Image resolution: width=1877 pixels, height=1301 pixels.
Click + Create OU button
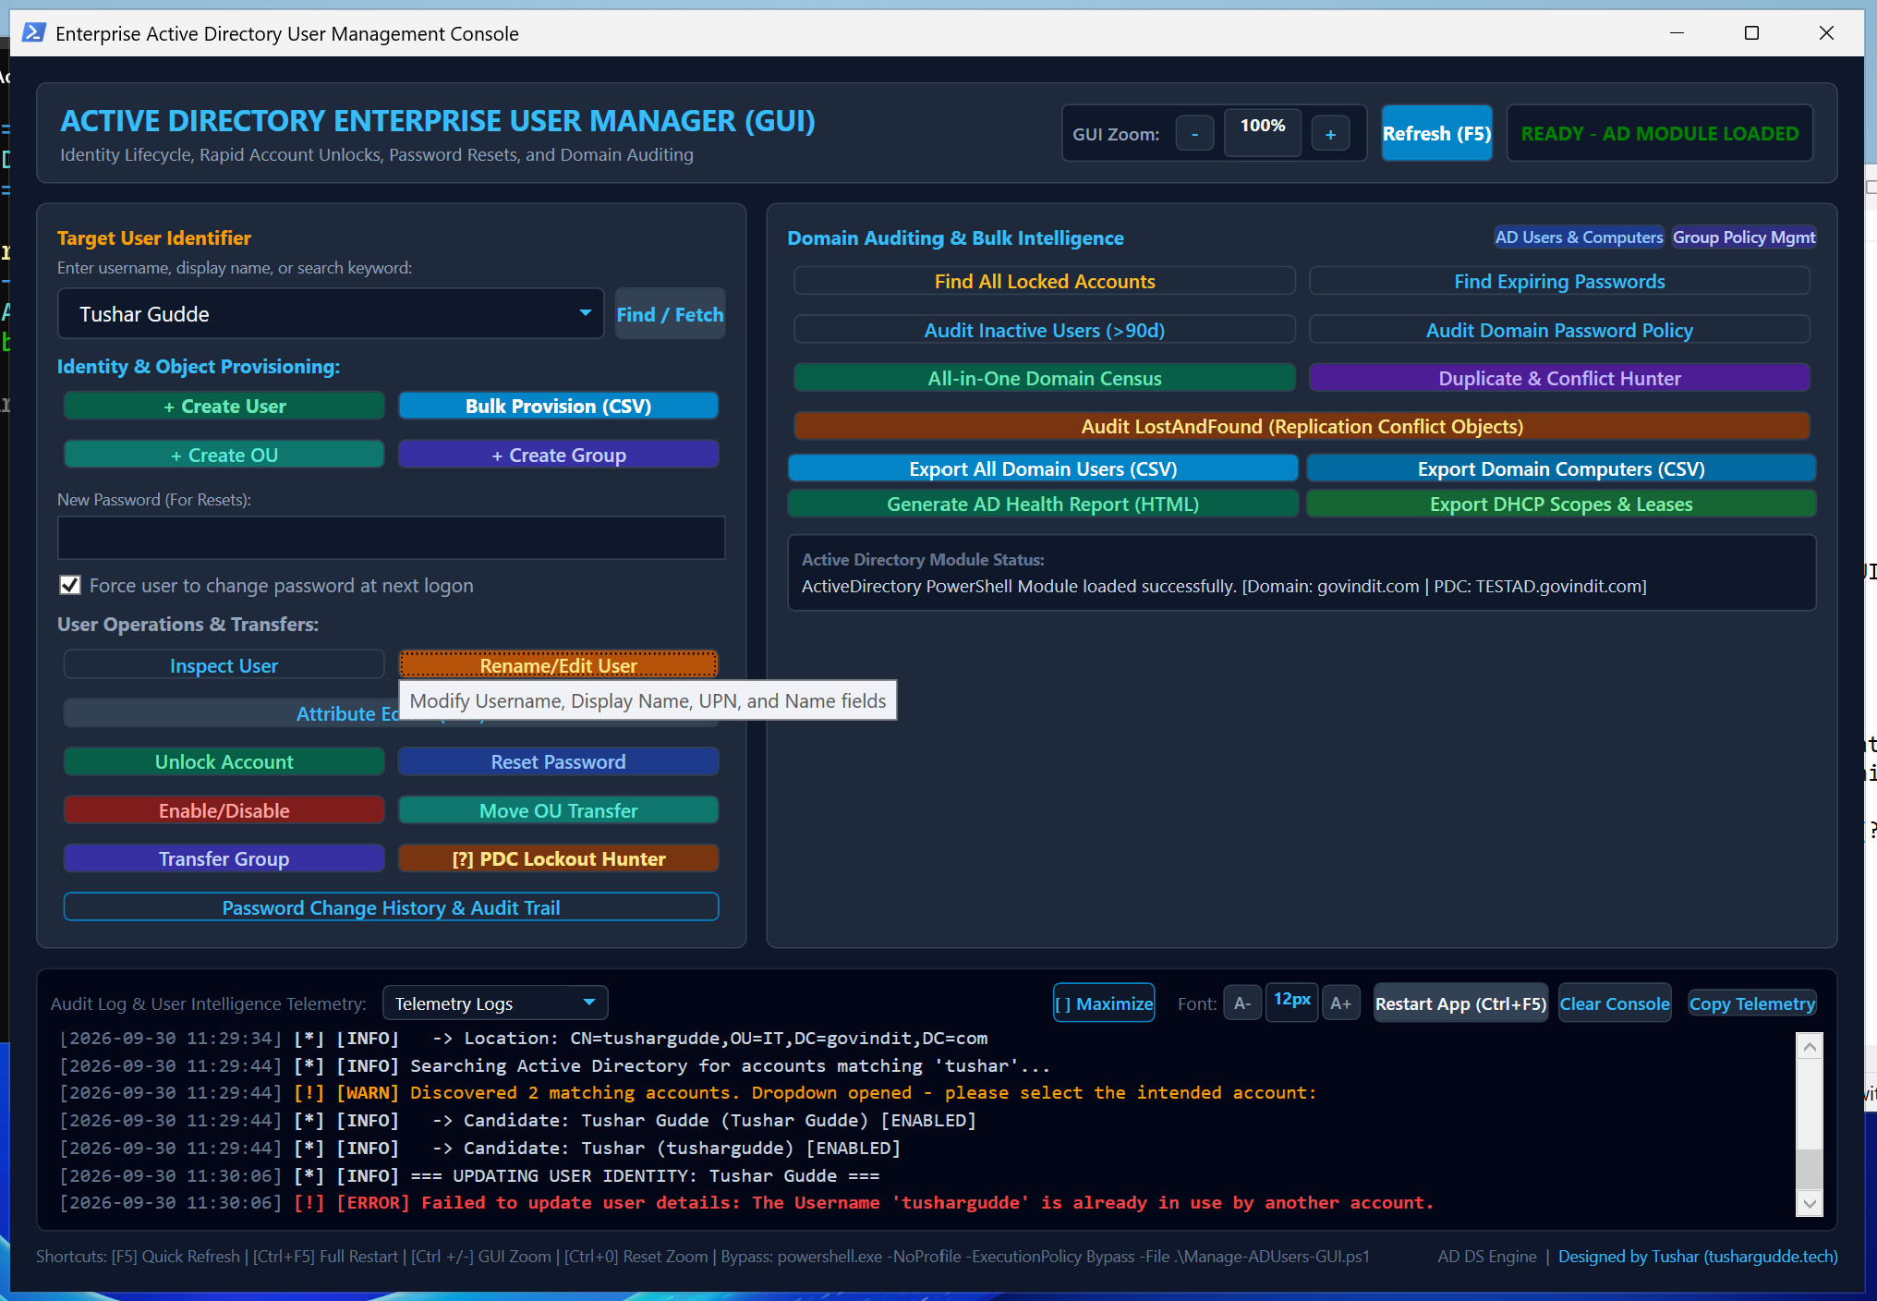point(224,455)
